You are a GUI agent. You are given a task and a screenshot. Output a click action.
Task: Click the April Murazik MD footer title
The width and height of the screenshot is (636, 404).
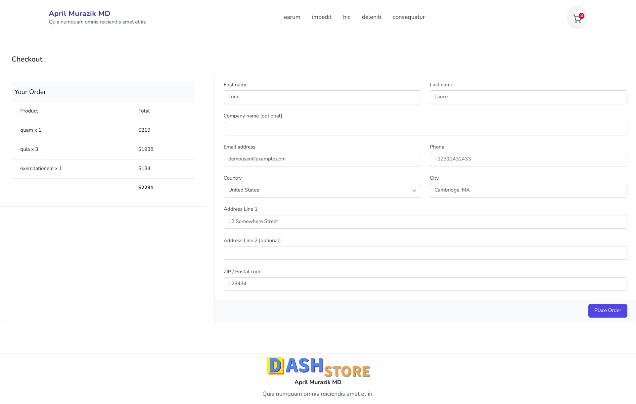tap(318, 382)
